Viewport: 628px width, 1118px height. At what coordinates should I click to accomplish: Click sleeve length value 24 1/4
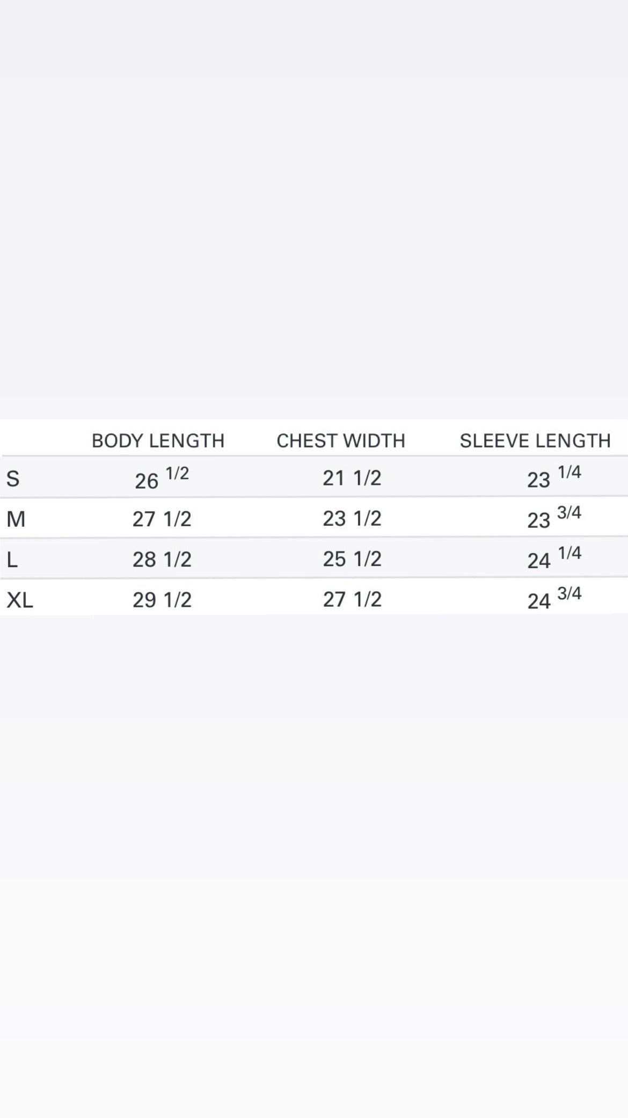tap(554, 558)
